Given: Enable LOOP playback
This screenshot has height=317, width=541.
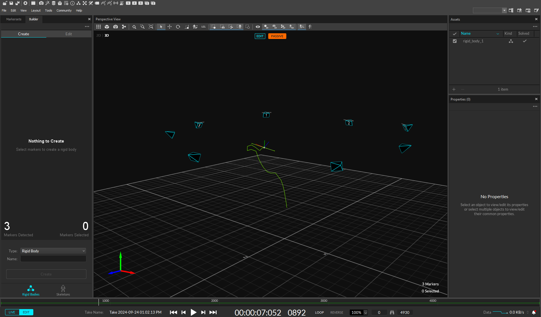Looking at the screenshot, I should [x=319, y=312].
